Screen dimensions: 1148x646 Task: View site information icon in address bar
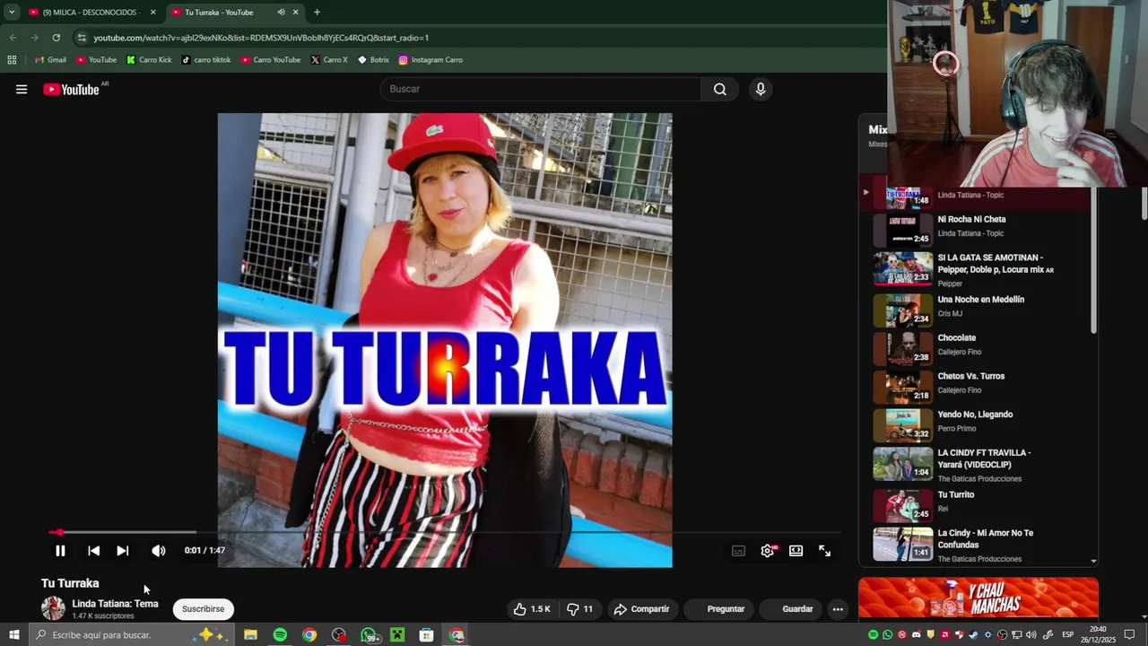click(82, 38)
